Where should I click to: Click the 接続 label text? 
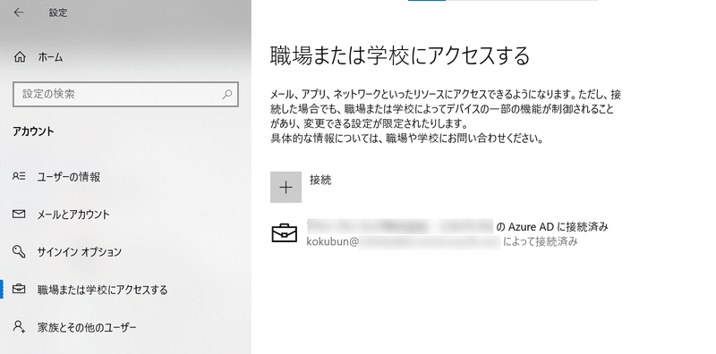coord(320,181)
